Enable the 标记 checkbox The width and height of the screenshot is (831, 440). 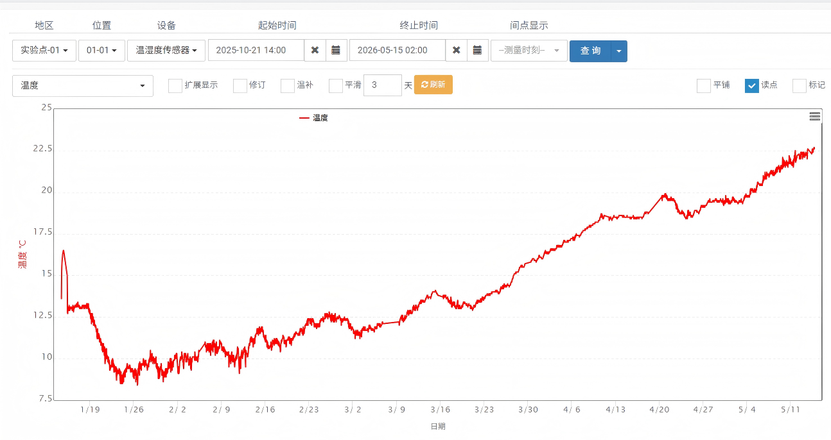(800, 85)
